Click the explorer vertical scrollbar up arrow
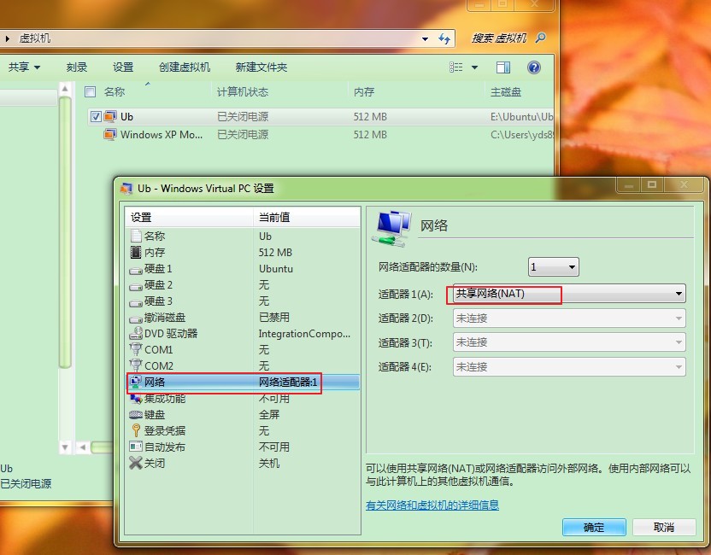The height and width of the screenshot is (555, 711). 65,90
